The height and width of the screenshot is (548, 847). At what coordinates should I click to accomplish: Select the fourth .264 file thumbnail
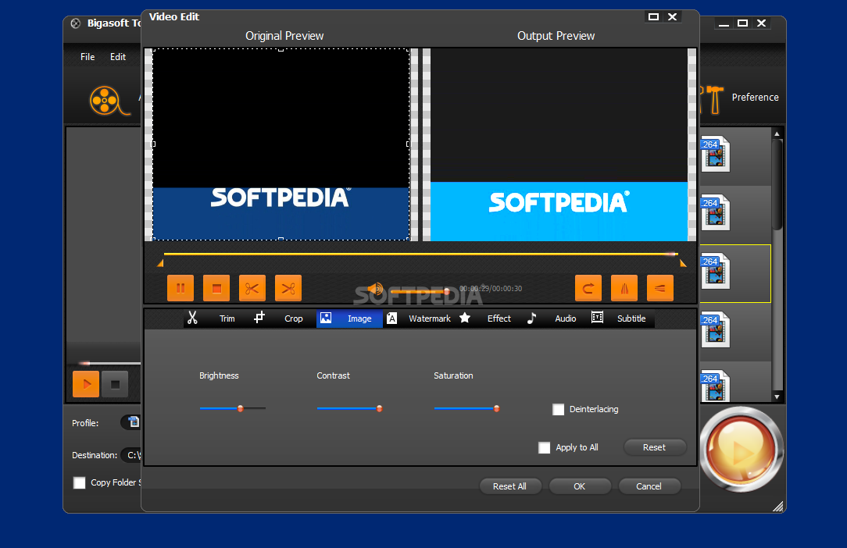tap(715, 330)
